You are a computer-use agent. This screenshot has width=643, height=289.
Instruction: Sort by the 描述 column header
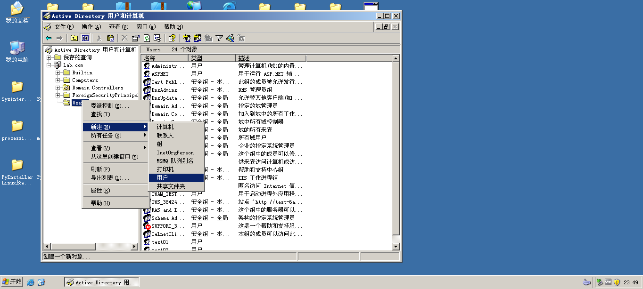point(271,58)
